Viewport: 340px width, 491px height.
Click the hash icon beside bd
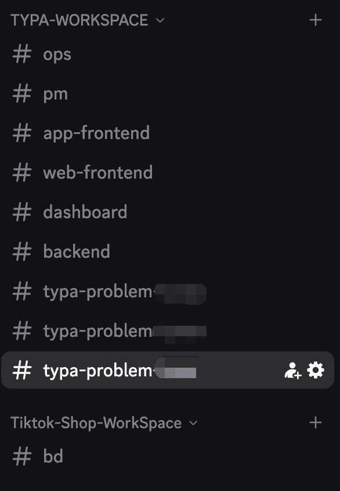coord(22,456)
